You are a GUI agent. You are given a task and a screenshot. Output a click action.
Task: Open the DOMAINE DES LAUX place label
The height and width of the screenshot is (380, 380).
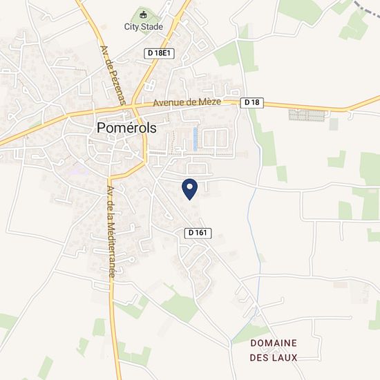[x=274, y=350]
